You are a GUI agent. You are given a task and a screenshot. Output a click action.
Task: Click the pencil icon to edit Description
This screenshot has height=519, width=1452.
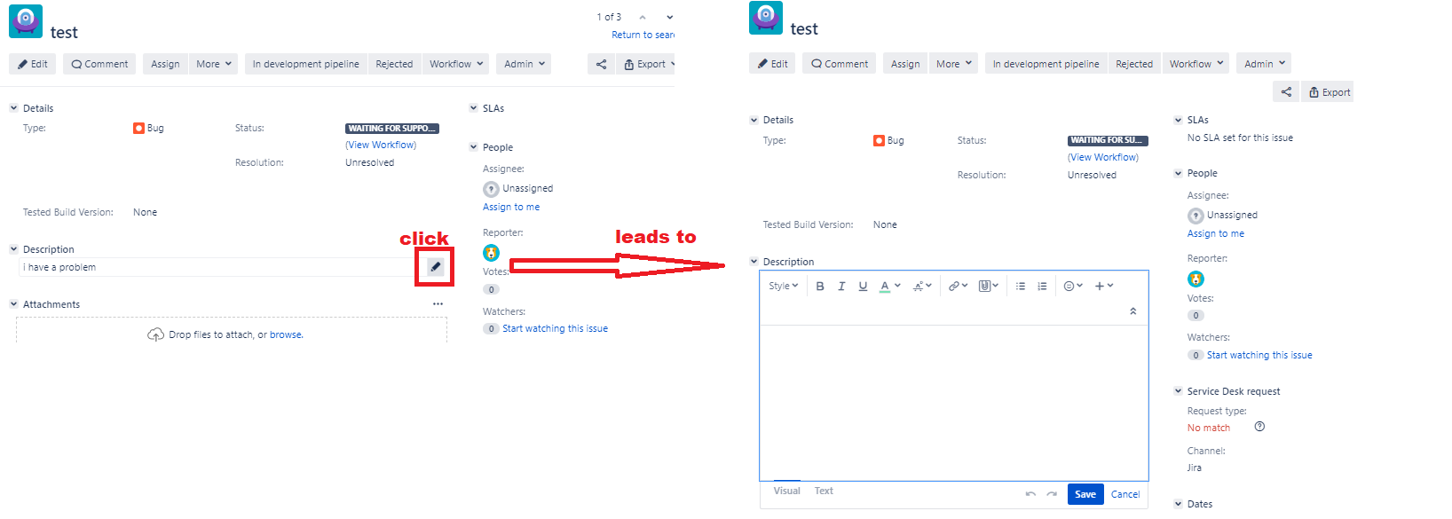(x=435, y=267)
